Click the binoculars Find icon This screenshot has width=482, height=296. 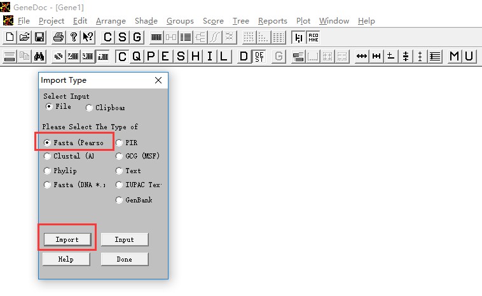point(39,57)
